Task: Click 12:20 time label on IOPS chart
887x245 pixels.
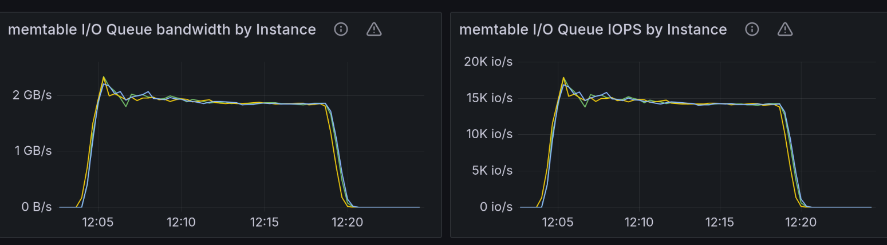Action: (x=801, y=222)
